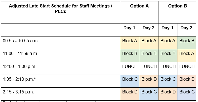Select Day 1 header under Option B
Image resolution: width=198 pixels, height=102 pixels.
tap(168, 30)
